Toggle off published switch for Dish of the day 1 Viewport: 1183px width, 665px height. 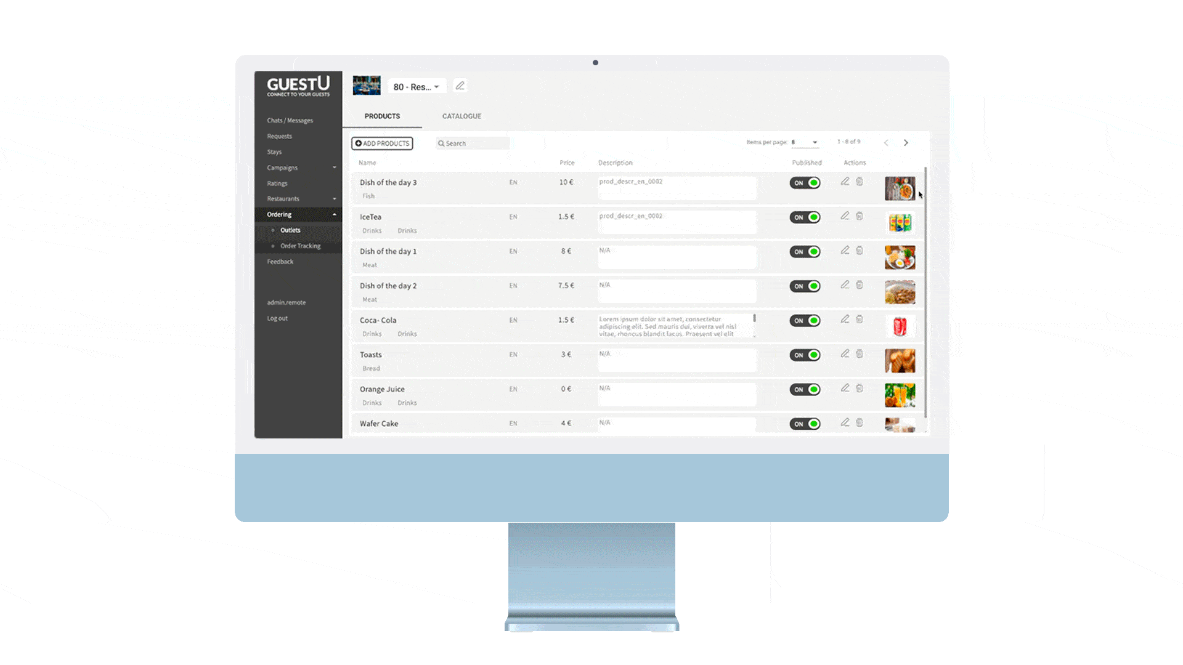coord(805,252)
